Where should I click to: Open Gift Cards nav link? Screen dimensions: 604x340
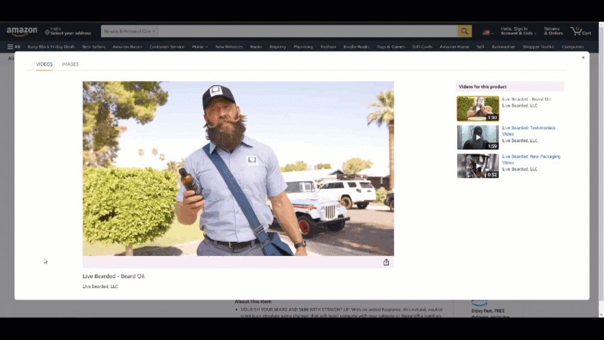coord(422,47)
